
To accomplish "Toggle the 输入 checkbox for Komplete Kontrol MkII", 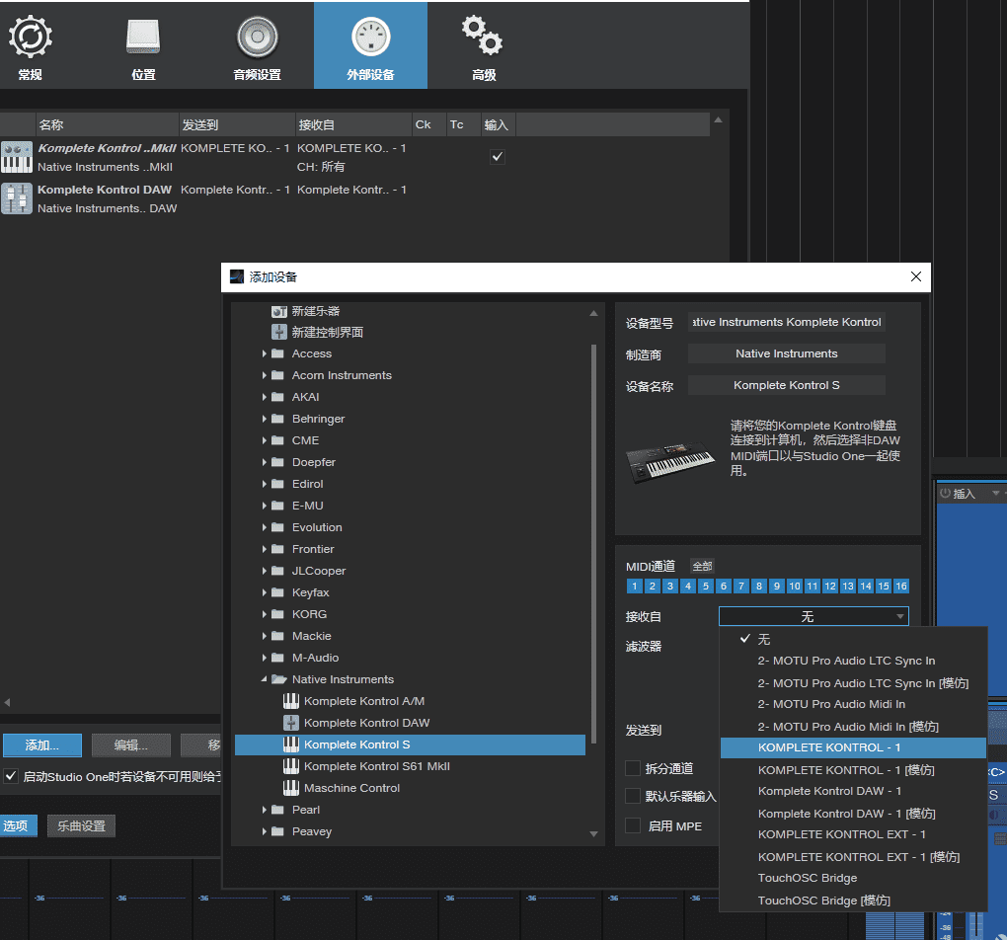I will click(x=497, y=157).
